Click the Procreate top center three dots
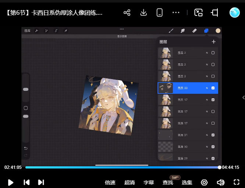Viewport: 245px width, 188px height. pyautogui.click(x=122, y=29)
